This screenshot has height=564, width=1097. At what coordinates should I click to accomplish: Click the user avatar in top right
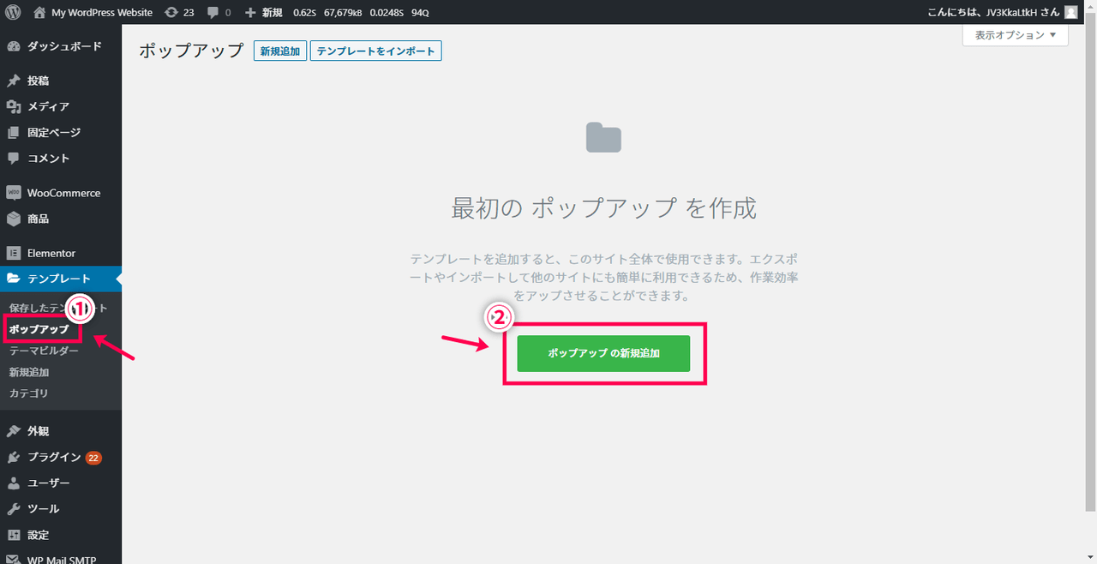1071,12
